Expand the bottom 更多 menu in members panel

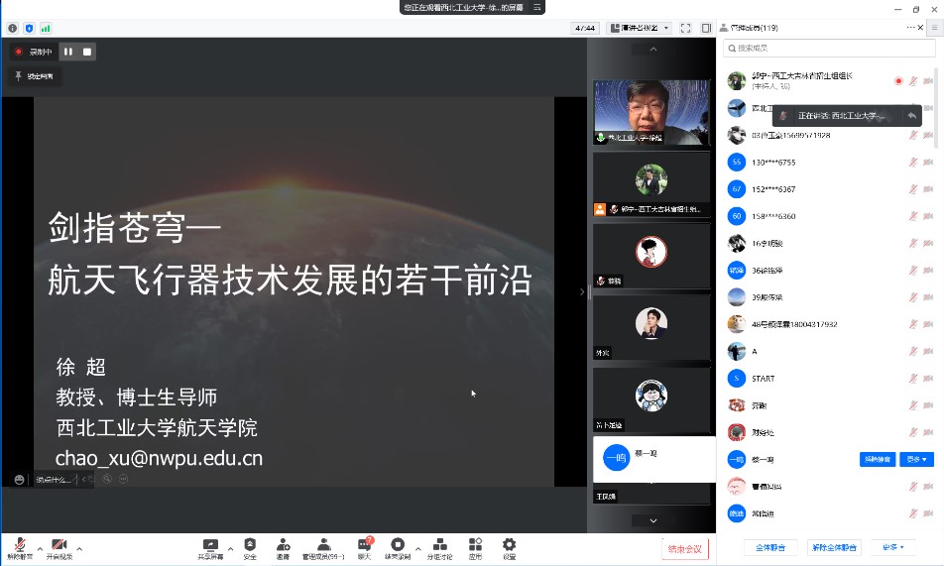click(895, 547)
